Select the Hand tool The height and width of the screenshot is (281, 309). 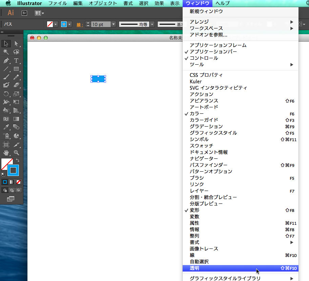pyautogui.click(x=6, y=153)
